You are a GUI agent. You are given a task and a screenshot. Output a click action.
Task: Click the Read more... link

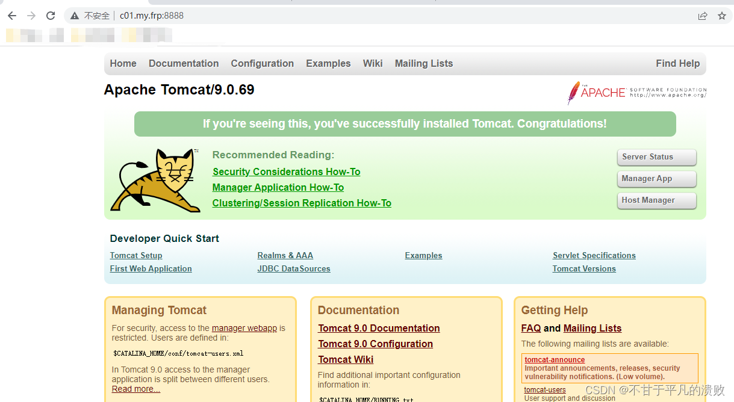tap(136, 389)
